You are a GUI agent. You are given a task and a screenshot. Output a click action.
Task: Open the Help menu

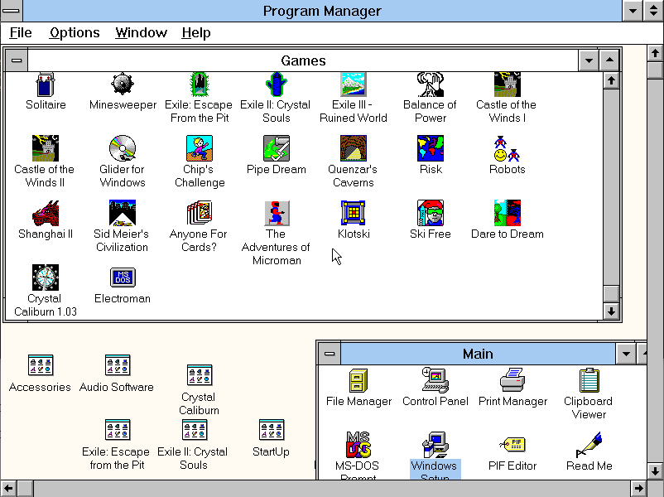tap(196, 32)
